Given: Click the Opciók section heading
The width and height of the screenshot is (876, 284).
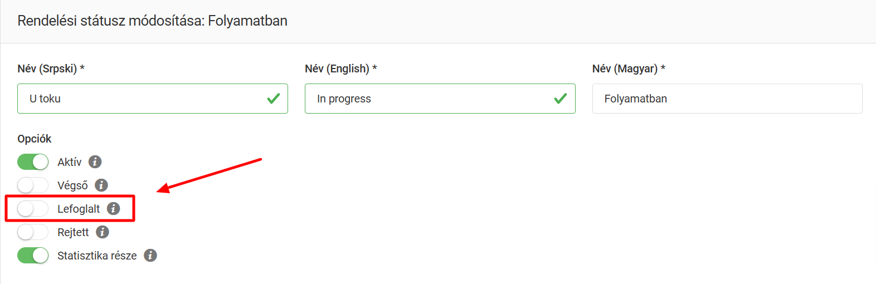Looking at the screenshot, I should [35, 139].
